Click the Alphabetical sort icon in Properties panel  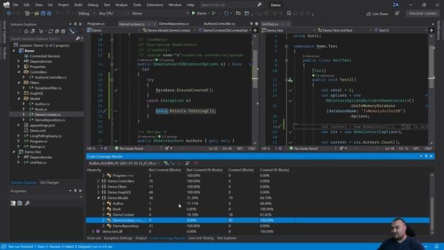coord(19,203)
